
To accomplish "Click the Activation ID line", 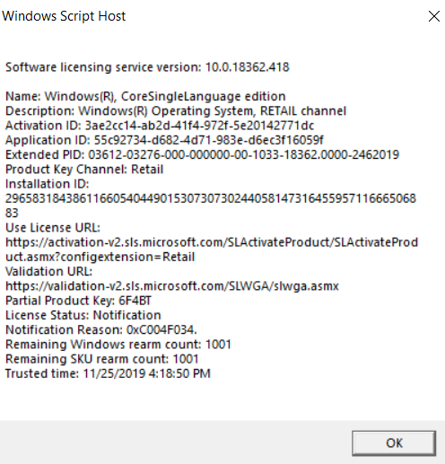I will [160, 126].
